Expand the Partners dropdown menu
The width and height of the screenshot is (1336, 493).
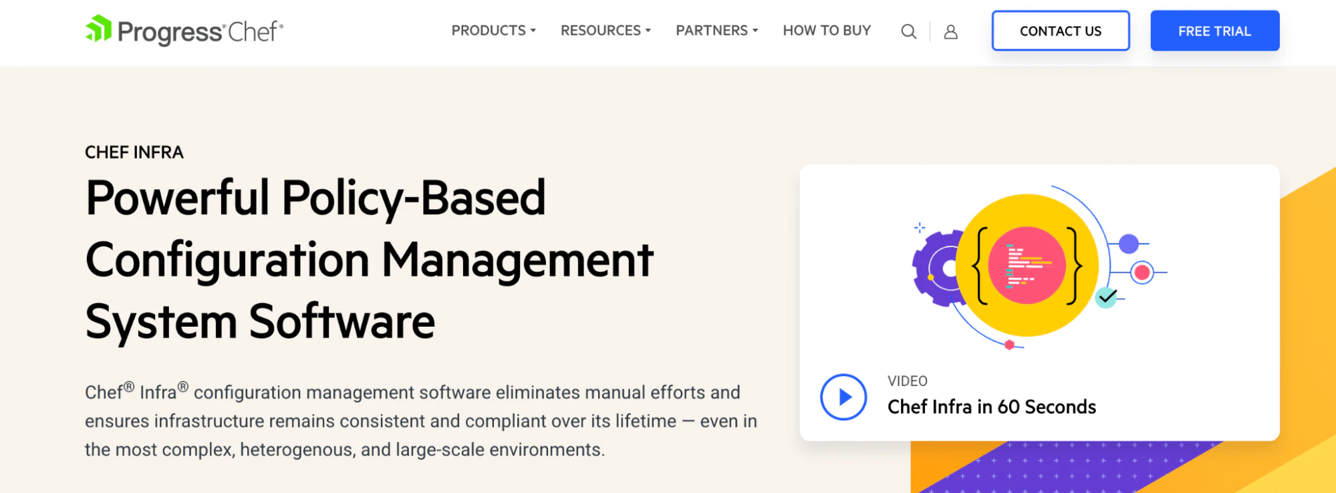pyautogui.click(x=716, y=31)
